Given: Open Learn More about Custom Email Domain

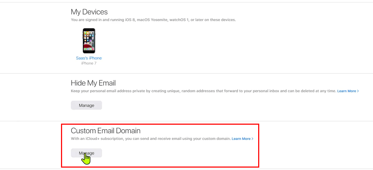Looking at the screenshot, I should (241, 139).
